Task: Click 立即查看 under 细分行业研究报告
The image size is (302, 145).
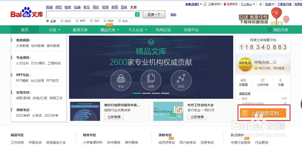Action: (x=114, y=117)
